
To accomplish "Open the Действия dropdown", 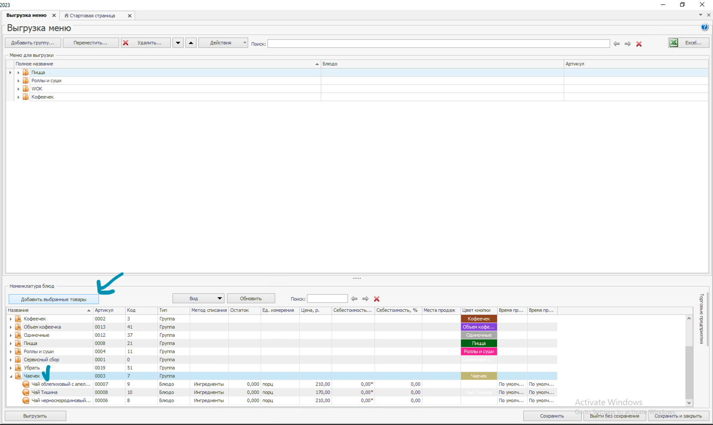I will tap(223, 43).
